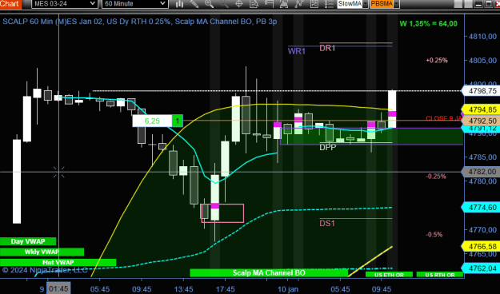Click the SlowMA toolbar button

pyautogui.click(x=350, y=4)
